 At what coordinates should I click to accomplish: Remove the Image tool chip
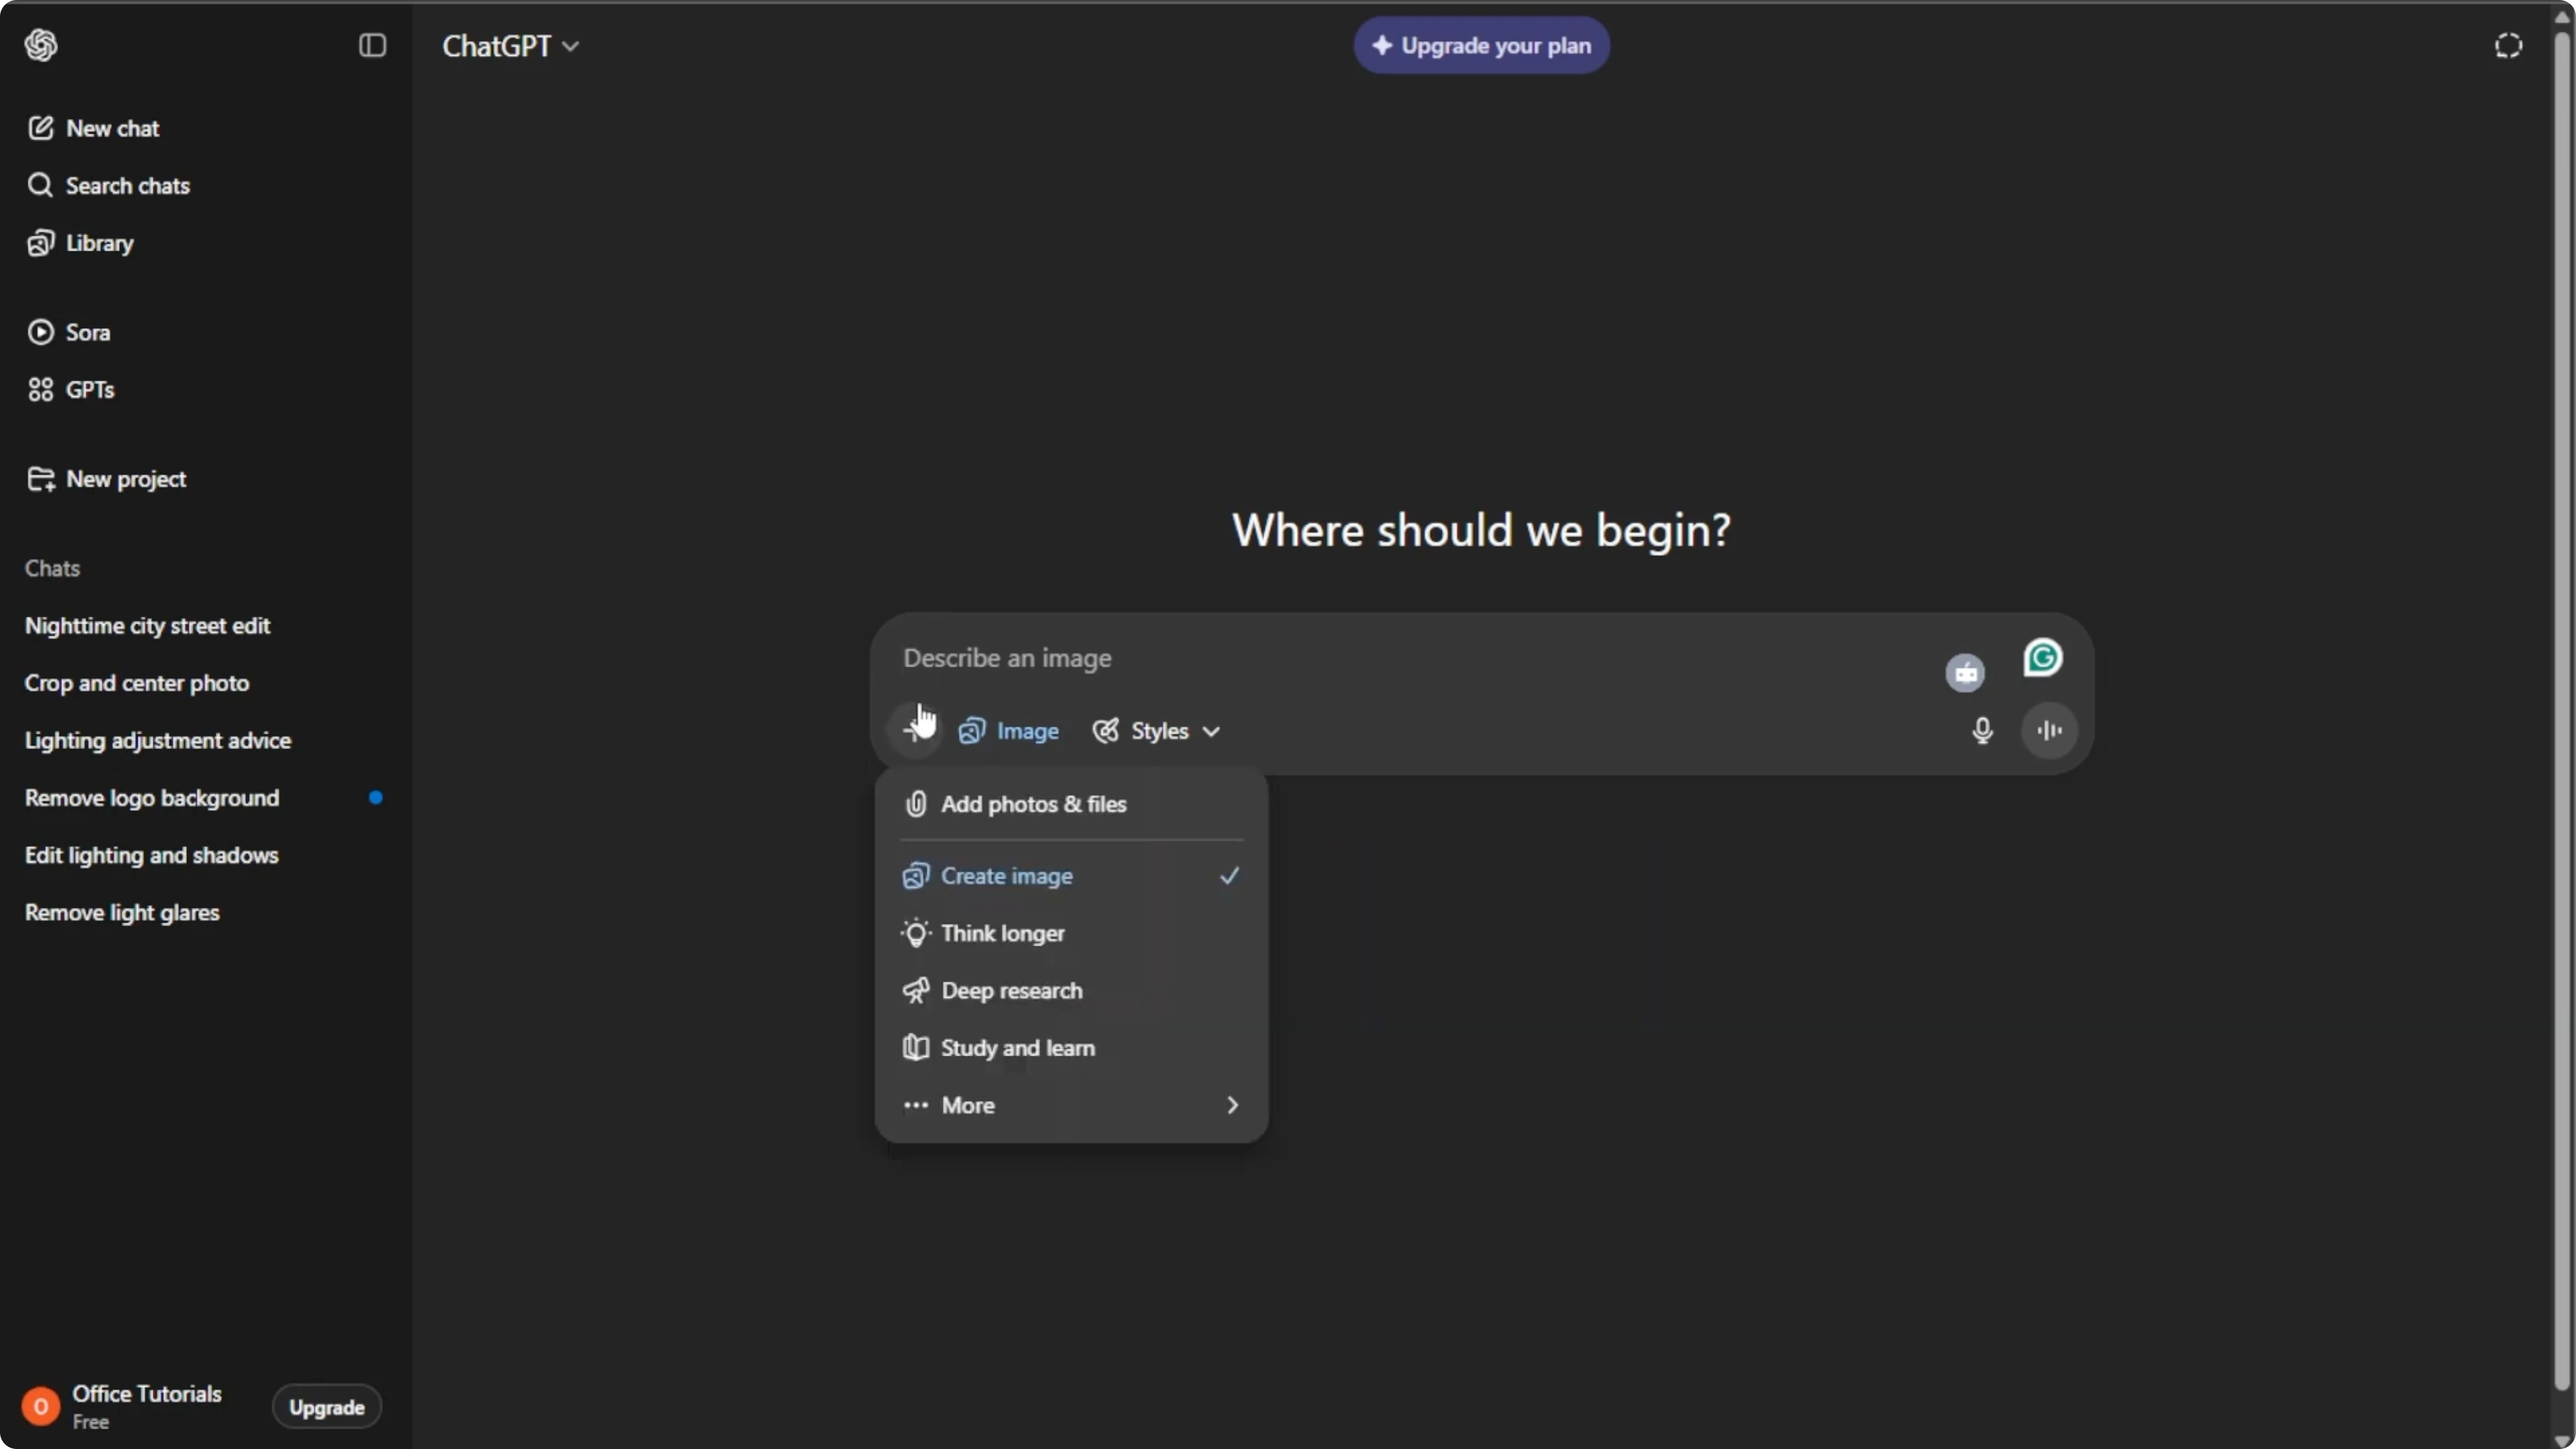[x=1009, y=731]
